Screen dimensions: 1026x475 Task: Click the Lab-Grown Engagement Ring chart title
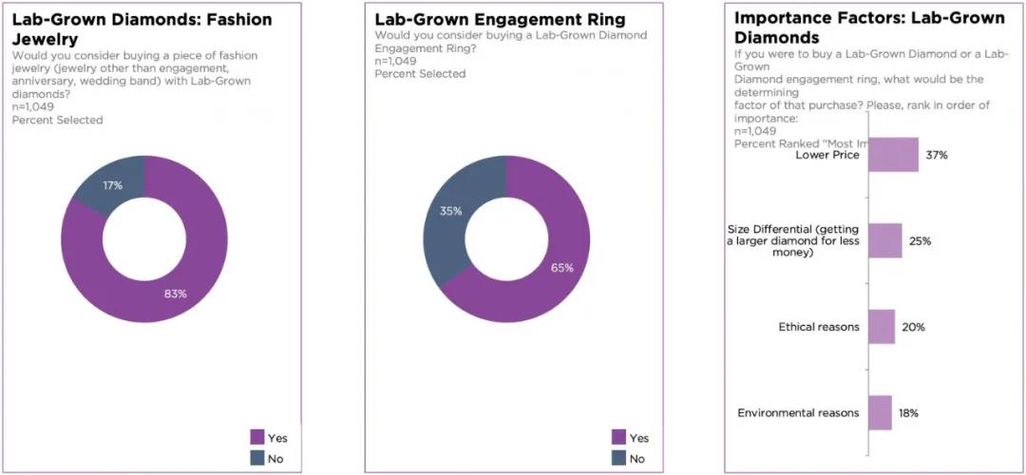[500, 18]
